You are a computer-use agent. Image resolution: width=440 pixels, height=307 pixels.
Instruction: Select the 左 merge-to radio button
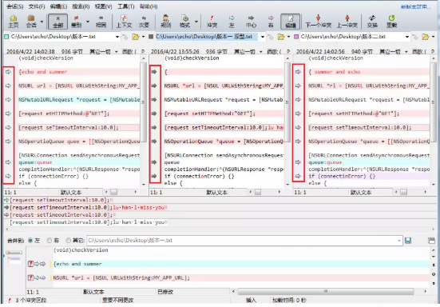coord(30,241)
